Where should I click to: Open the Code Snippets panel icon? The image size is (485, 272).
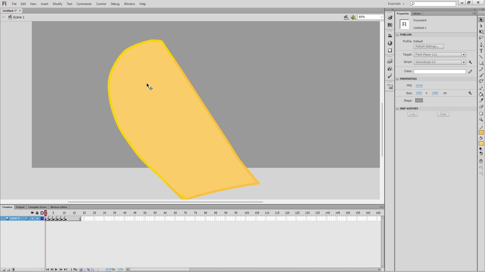(x=390, y=61)
